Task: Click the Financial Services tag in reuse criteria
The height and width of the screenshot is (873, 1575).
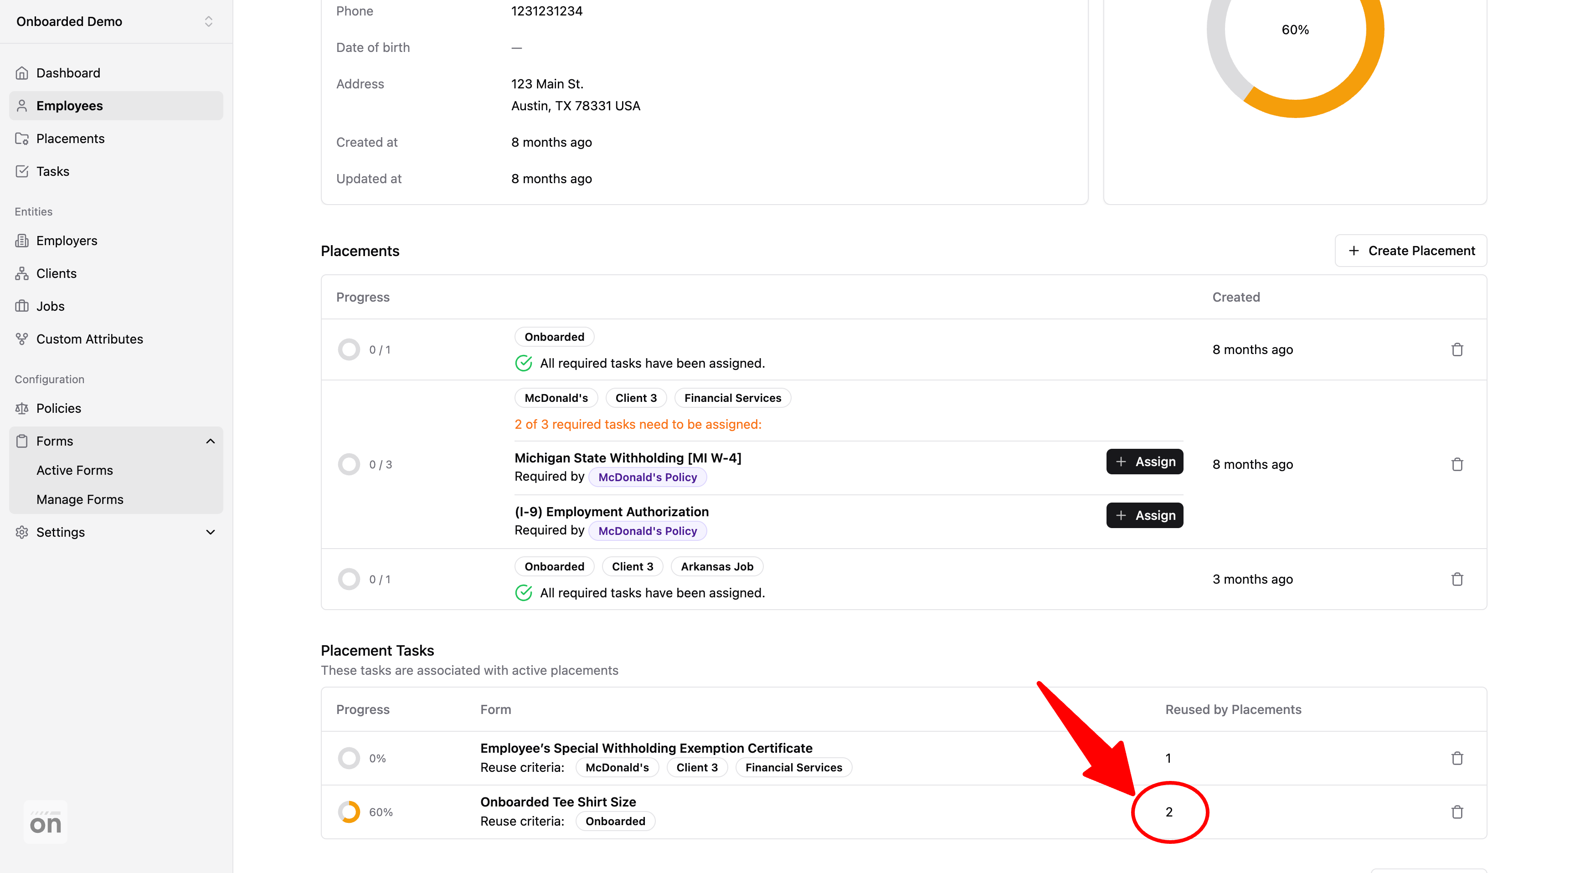Action: (793, 767)
